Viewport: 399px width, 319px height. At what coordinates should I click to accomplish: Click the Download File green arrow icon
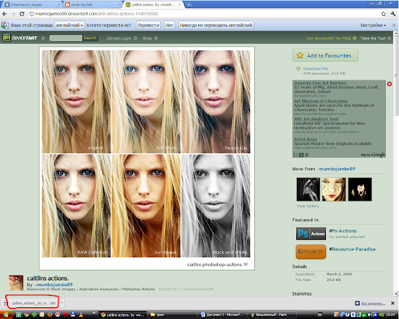(x=298, y=69)
